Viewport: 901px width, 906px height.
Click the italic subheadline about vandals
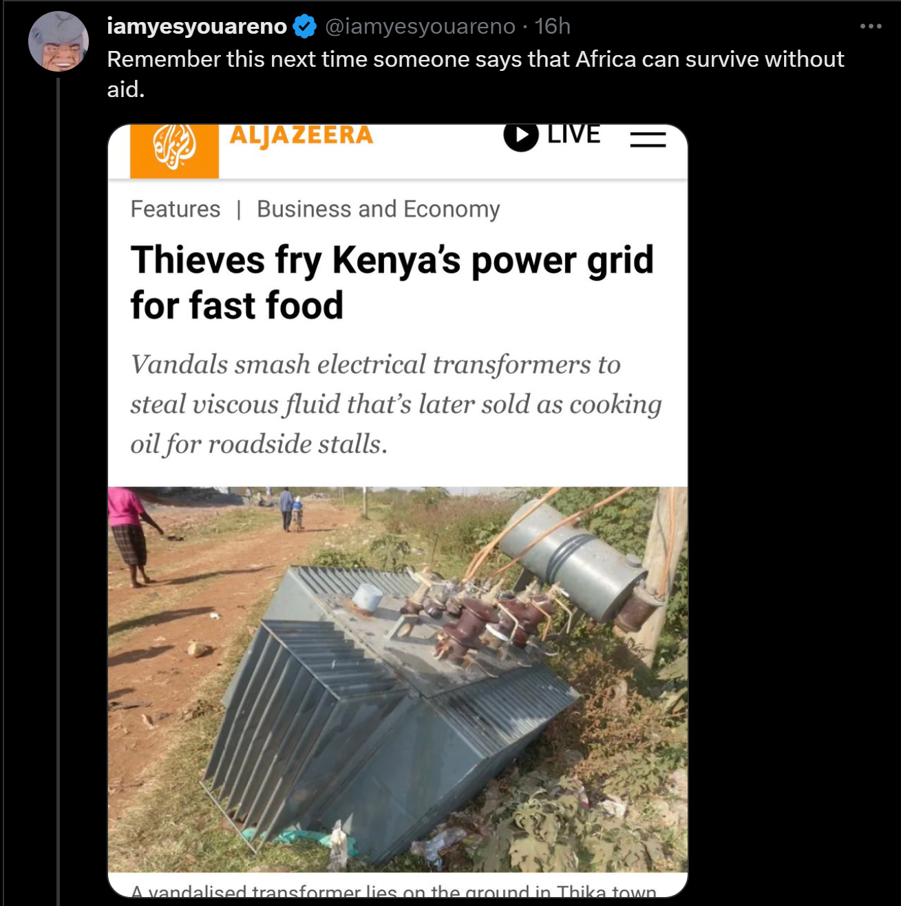click(396, 404)
